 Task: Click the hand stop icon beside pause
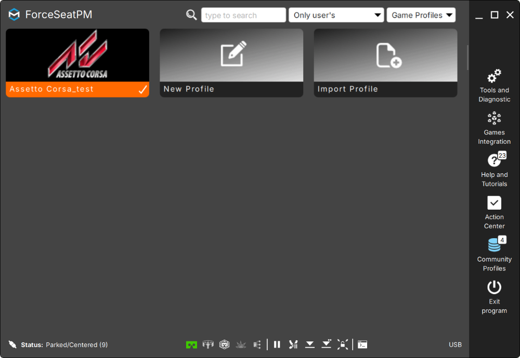pyautogui.click(x=293, y=345)
